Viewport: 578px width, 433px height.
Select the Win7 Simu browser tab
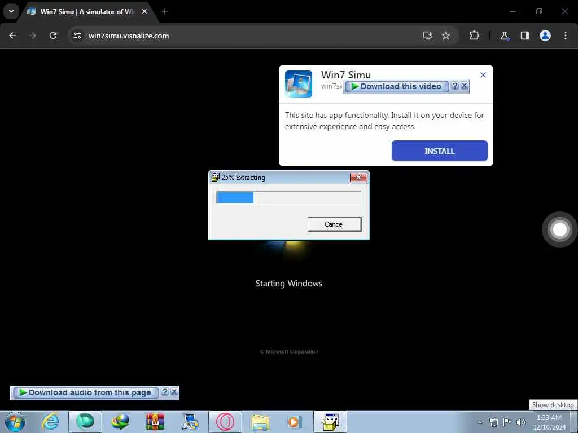pyautogui.click(x=86, y=12)
